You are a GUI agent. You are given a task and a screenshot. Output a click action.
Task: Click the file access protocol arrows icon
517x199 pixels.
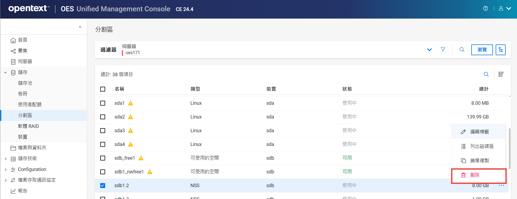[13, 180]
